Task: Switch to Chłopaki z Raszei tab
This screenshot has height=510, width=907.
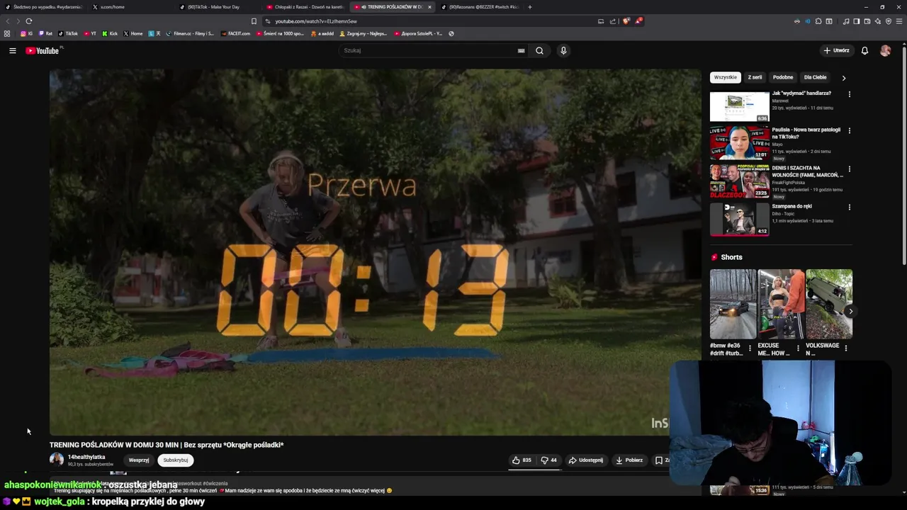Action: coord(305,7)
